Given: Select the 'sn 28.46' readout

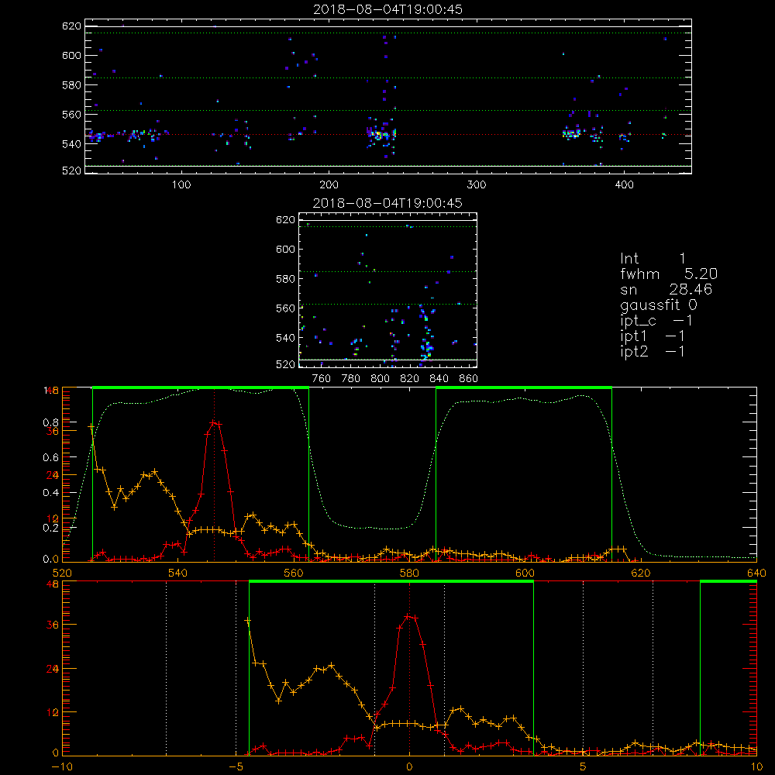Looking at the screenshot, I should pos(666,290).
